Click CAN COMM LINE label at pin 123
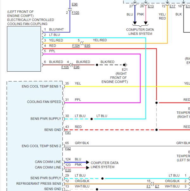 coord(48,167)
